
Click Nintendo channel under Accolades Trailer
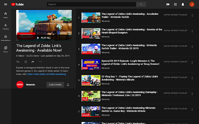coord(106,21)
